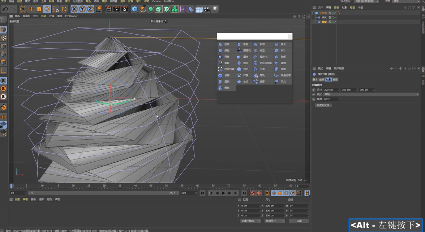Choose 样条约束 deformer in popup

coord(283,75)
